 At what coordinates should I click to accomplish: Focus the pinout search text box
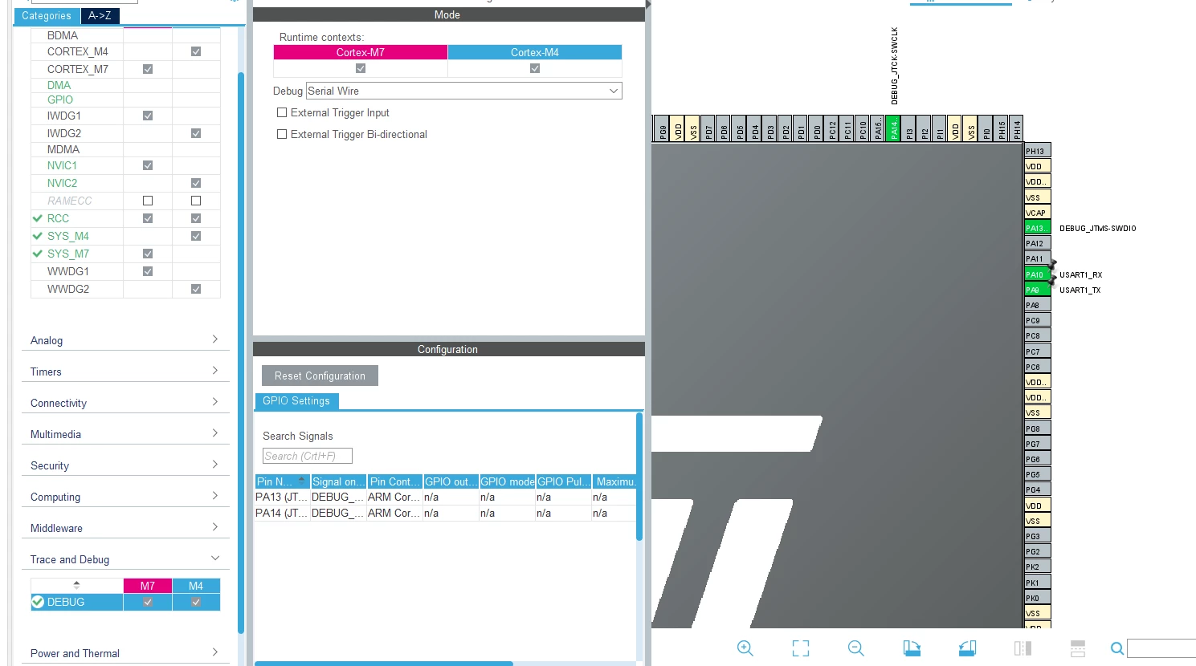[x=1161, y=648]
